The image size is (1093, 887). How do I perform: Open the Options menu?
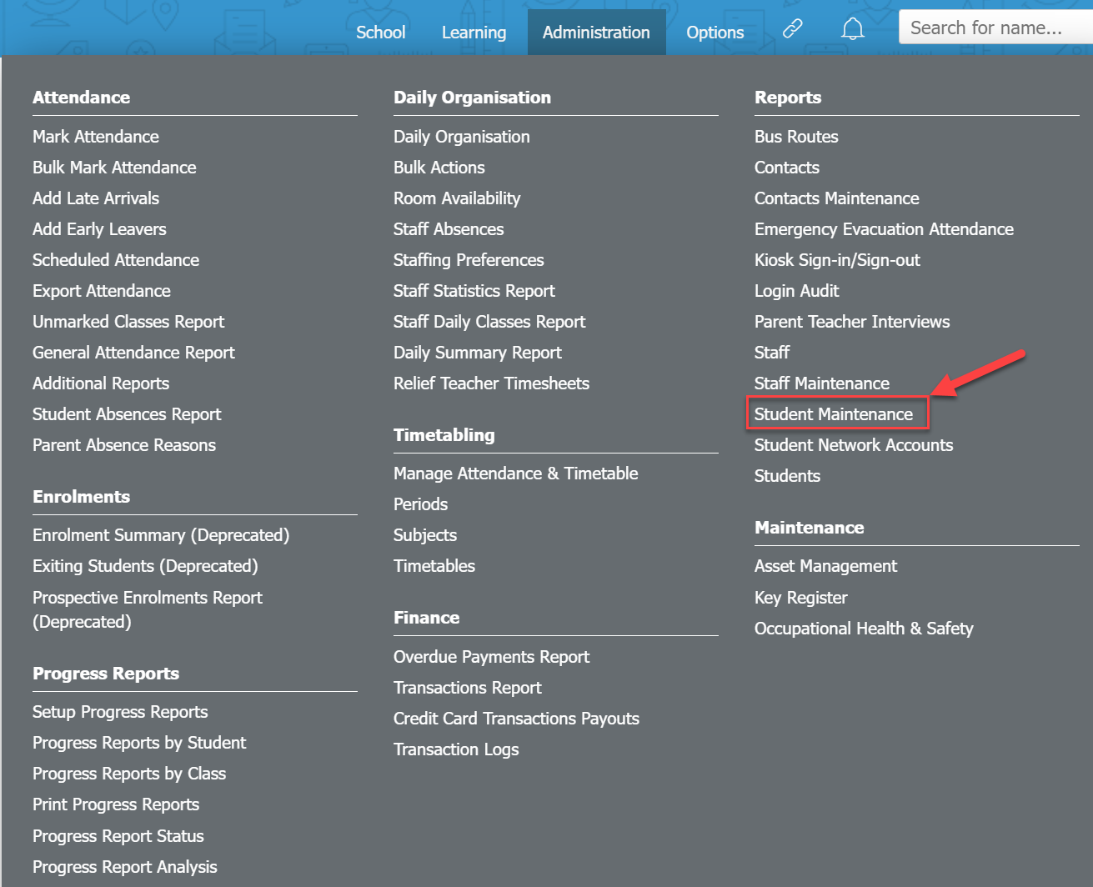click(714, 33)
